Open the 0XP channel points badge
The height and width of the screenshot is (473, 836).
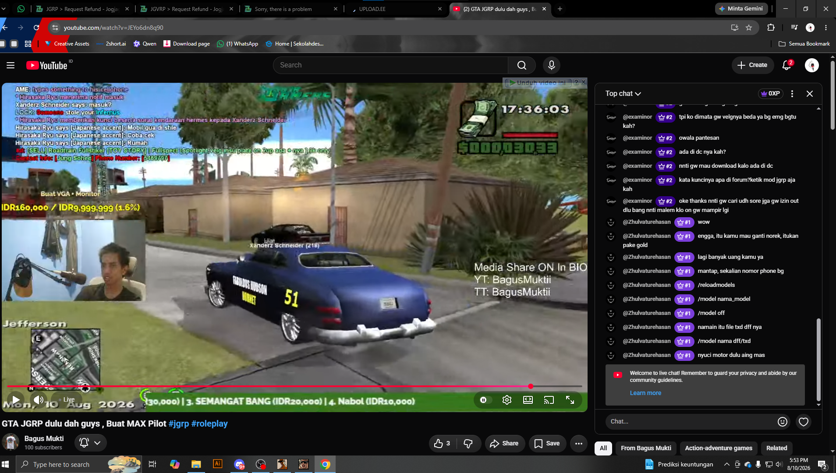point(770,94)
